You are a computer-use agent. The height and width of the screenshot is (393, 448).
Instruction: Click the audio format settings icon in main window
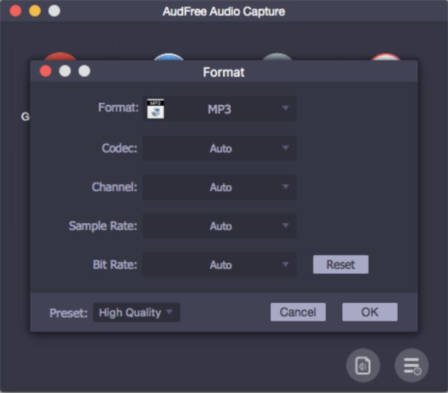[x=363, y=365]
